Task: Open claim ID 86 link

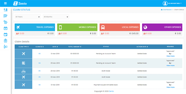Action: pos(39,77)
